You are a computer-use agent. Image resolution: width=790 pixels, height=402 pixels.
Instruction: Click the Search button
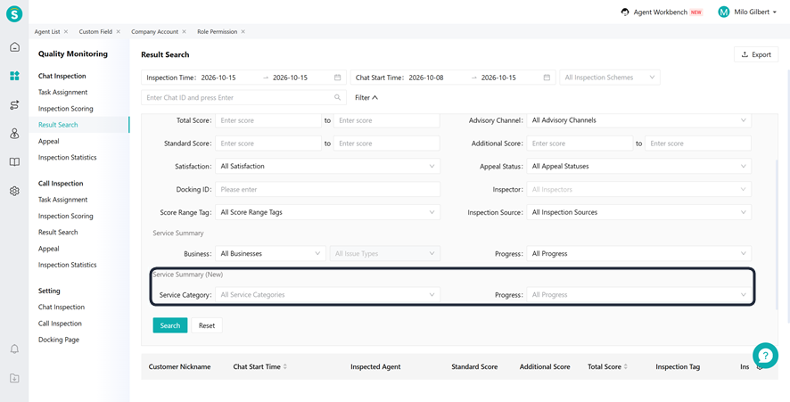click(x=170, y=325)
